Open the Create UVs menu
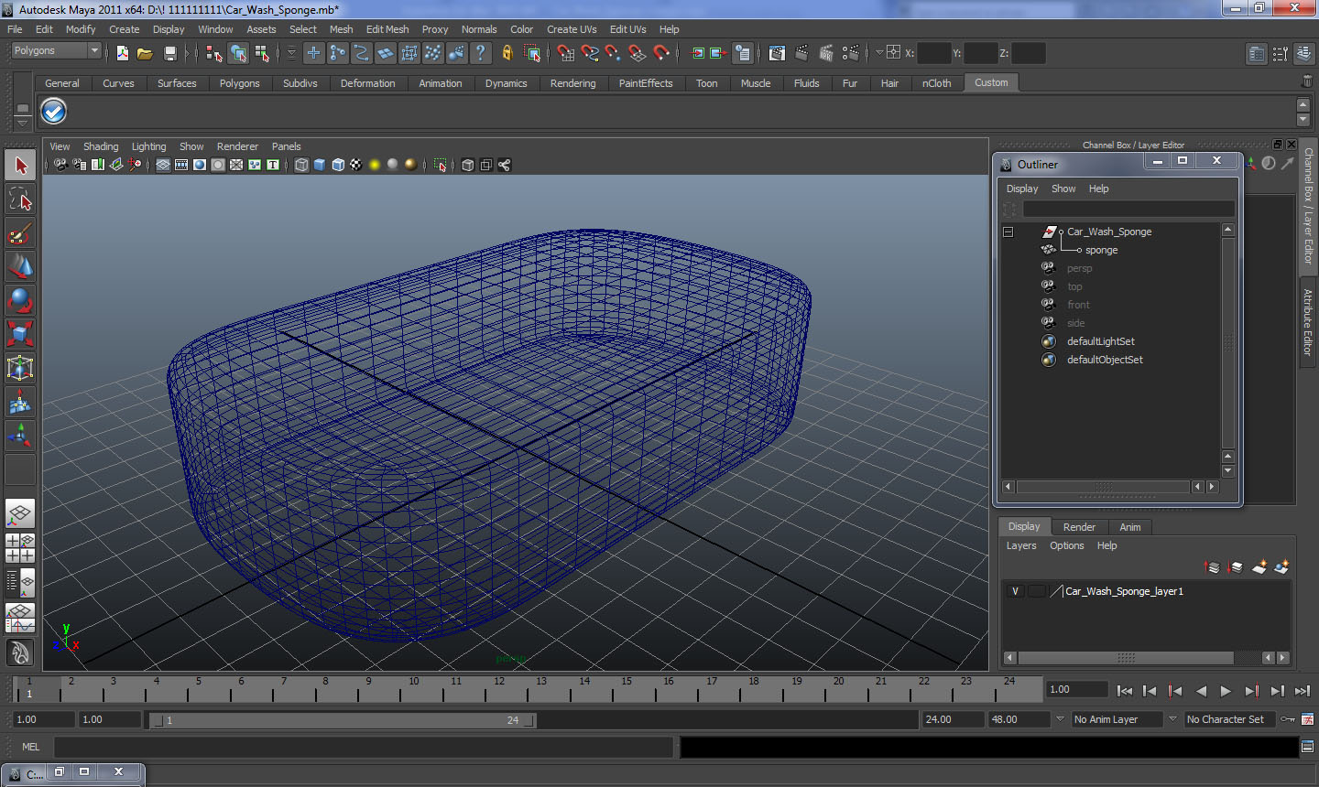The width and height of the screenshot is (1319, 787). pos(572,29)
